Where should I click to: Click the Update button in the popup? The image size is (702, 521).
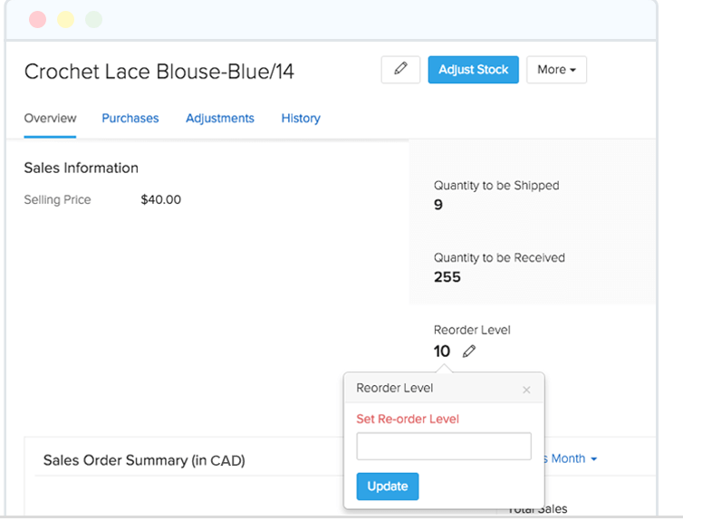388,487
